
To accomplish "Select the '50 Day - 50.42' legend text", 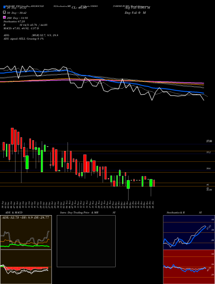I will tap(17, 13).
